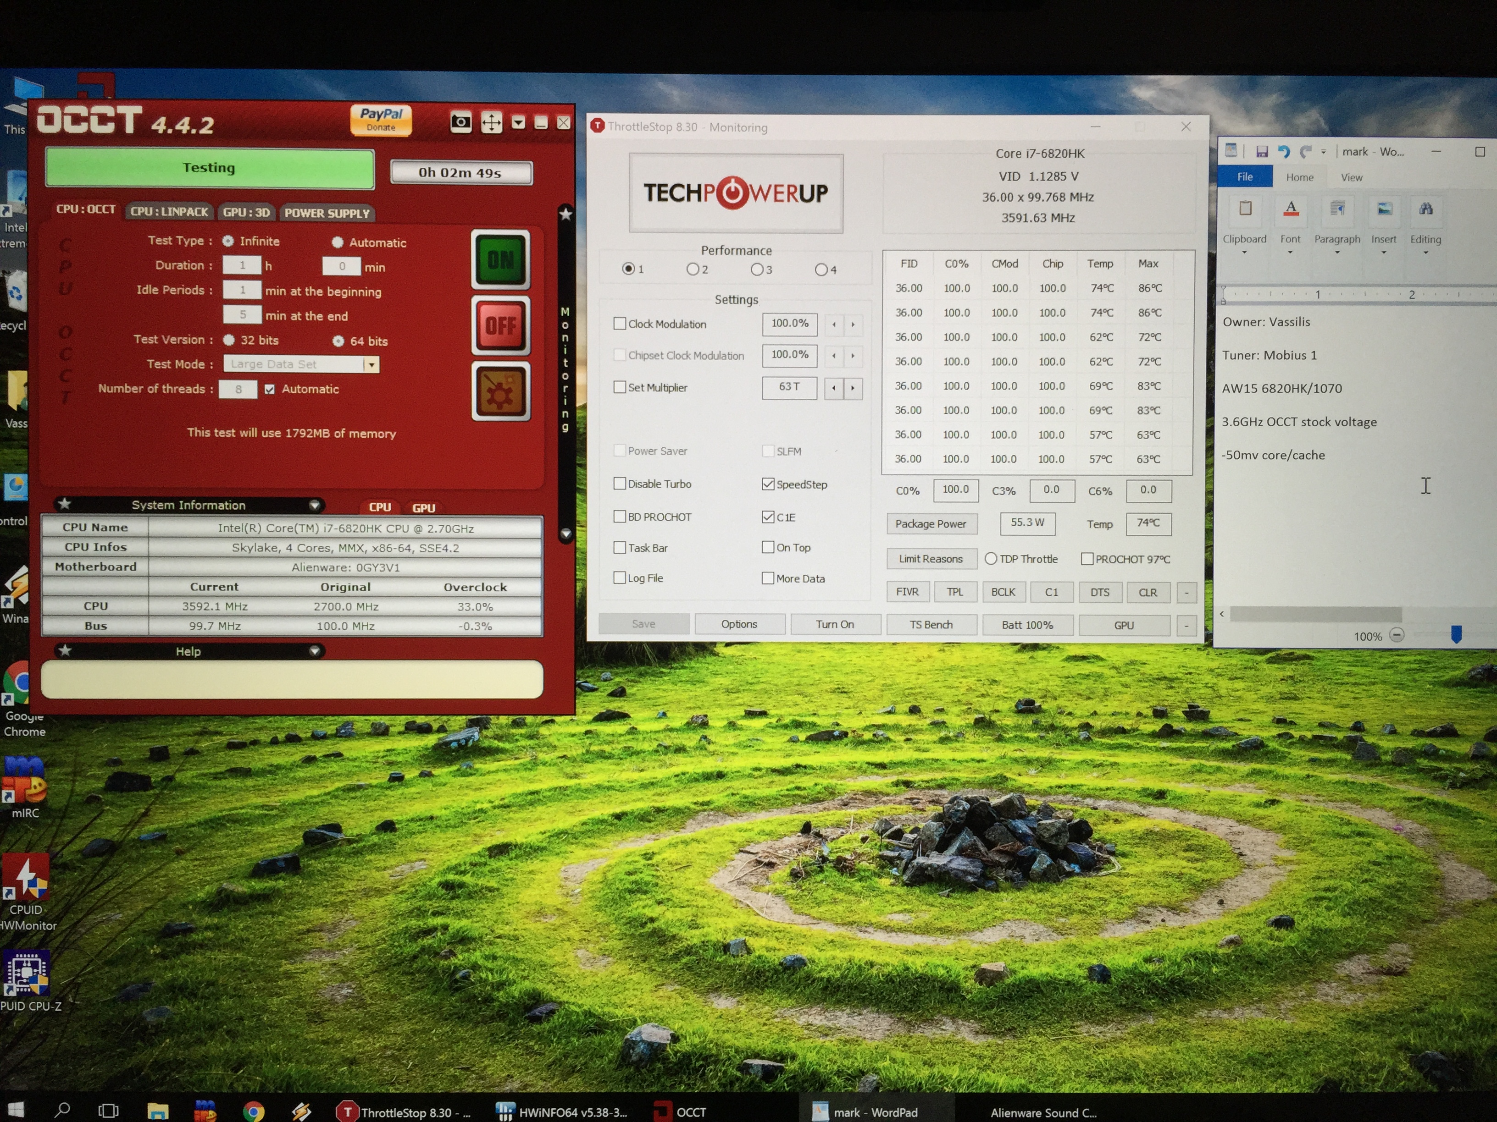Toggle the C1E checkbox
Screen dimensions: 1497x1122
coord(767,517)
